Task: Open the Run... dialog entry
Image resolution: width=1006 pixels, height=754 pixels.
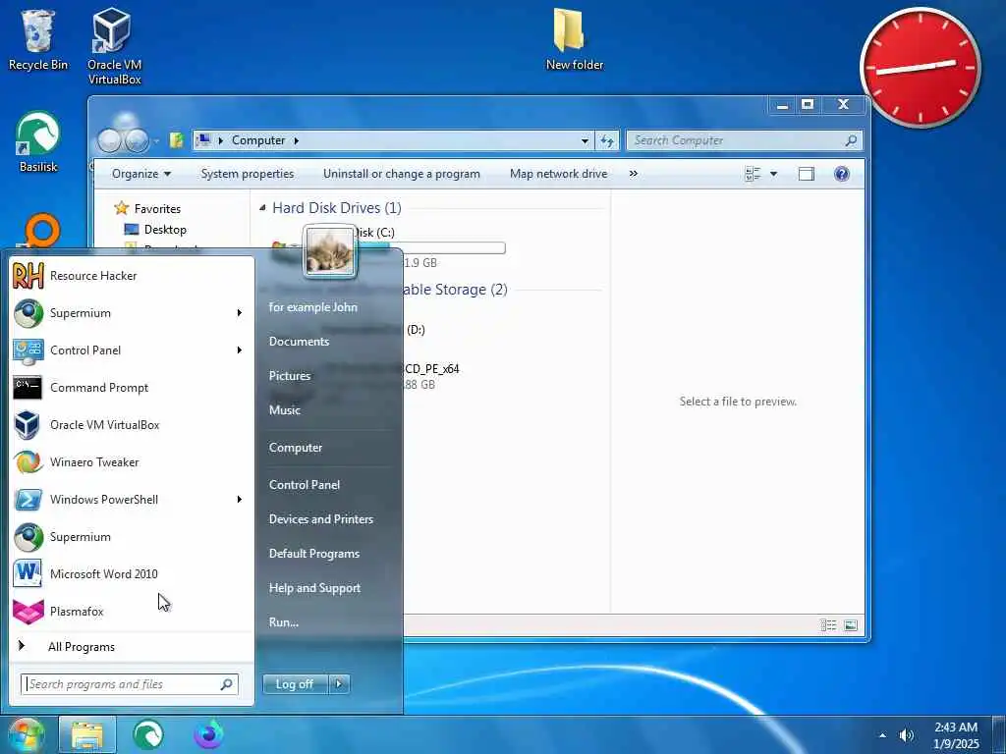Action: point(284,621)
